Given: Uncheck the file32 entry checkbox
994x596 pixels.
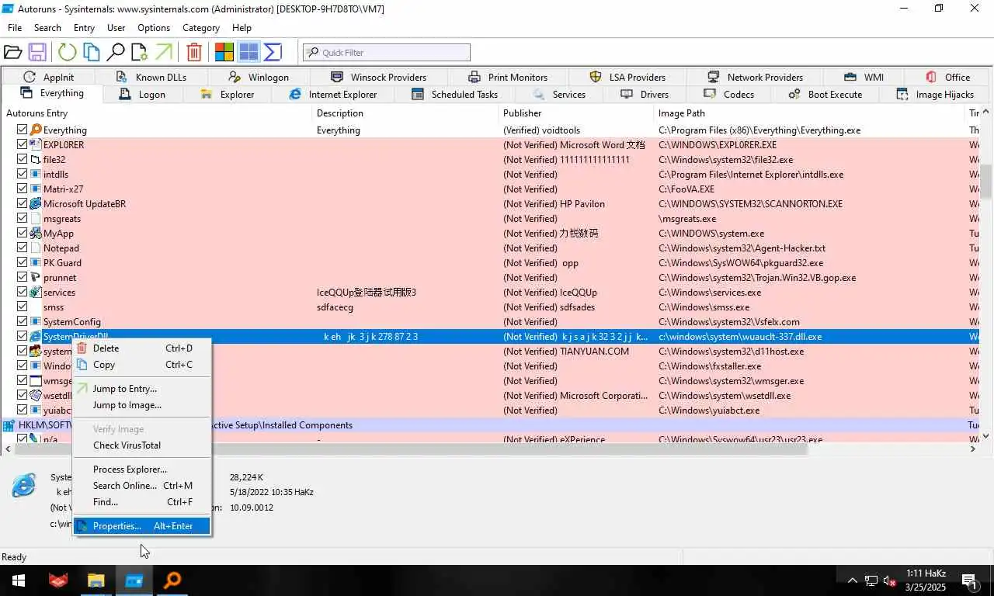Looking at the screenshot, I should point(22,159).
